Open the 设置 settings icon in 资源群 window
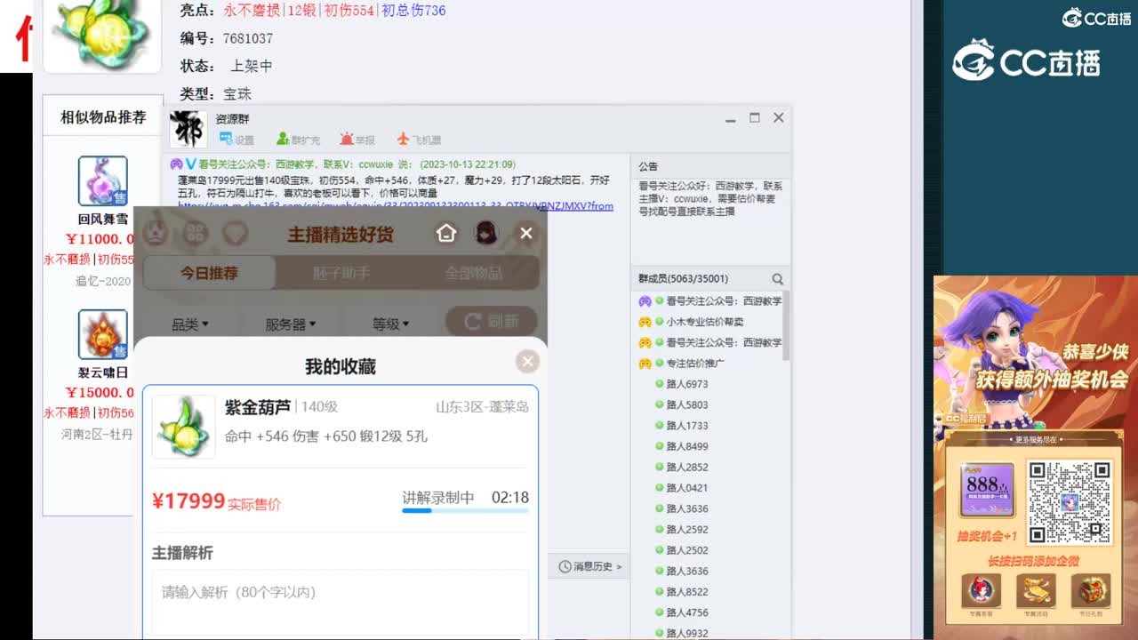The image size is (1138, 640). pyautogui.click(x=236, y=140)
